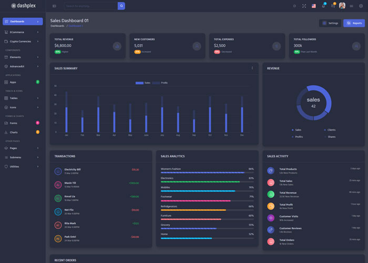
Task: Click the Electricity Bill transaction icon
Action: [58, 171]
